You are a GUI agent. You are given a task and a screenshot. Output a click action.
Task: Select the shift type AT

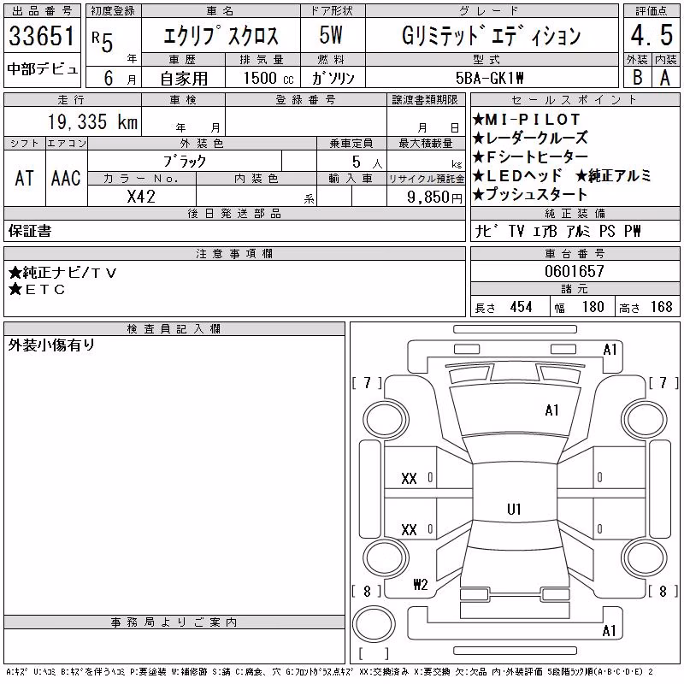(x=24, y=179)
